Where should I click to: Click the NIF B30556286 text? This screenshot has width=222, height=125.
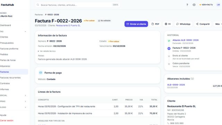[176, 110]
